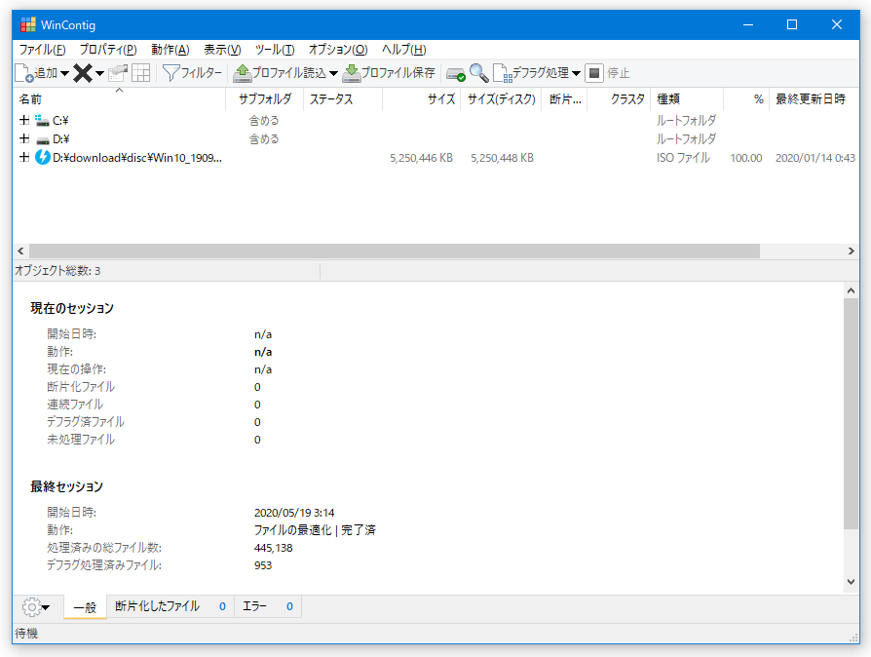The image size is (871, 657).
Task: Expand the Win10_1909 ISO entry
Action: pyautogui.click(x=24, y=157)
